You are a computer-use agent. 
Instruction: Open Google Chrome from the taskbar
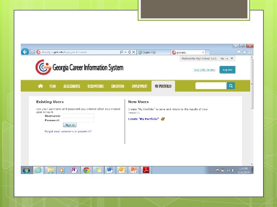87,170
